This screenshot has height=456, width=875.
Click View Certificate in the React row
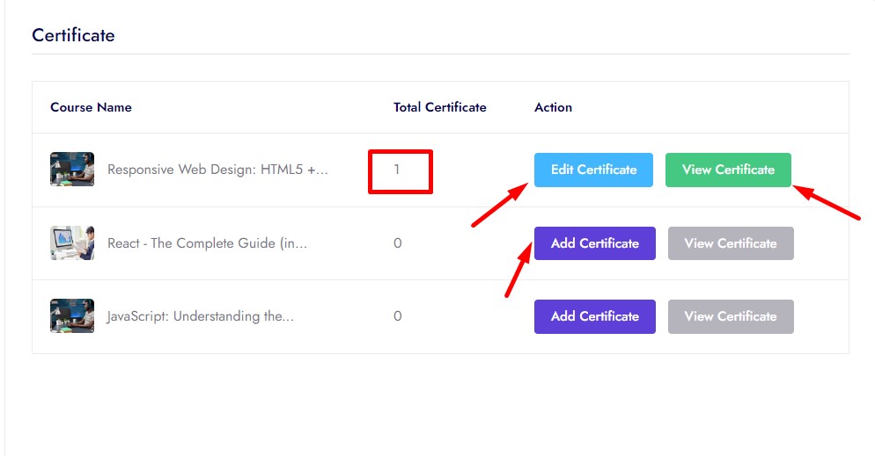tap(731, 243)
